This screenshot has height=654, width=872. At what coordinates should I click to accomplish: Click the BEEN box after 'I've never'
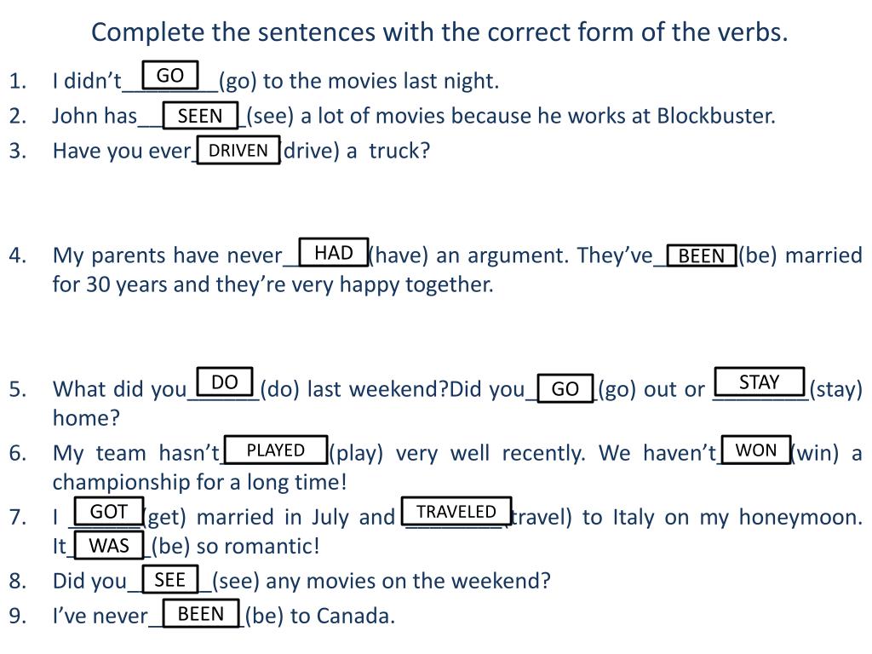point(201,613)
